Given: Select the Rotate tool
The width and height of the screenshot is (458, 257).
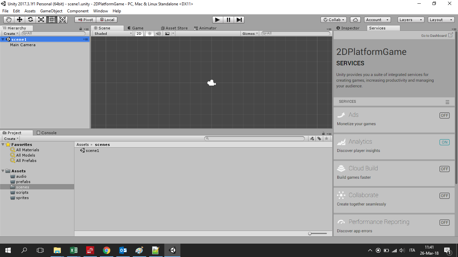Looking at the screenshot, I should (30, 20).
